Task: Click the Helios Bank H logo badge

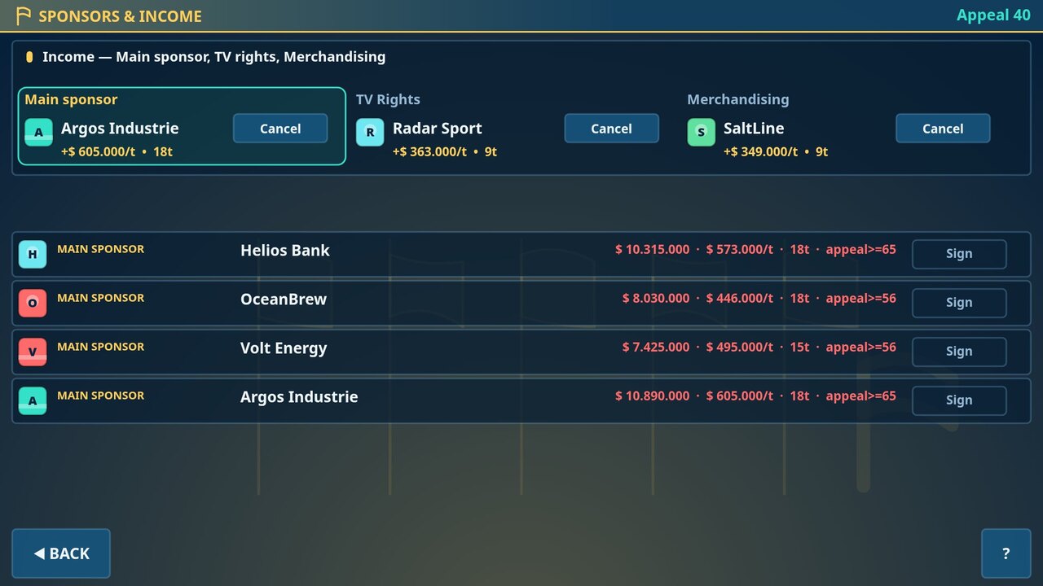Action: (33, 254)
